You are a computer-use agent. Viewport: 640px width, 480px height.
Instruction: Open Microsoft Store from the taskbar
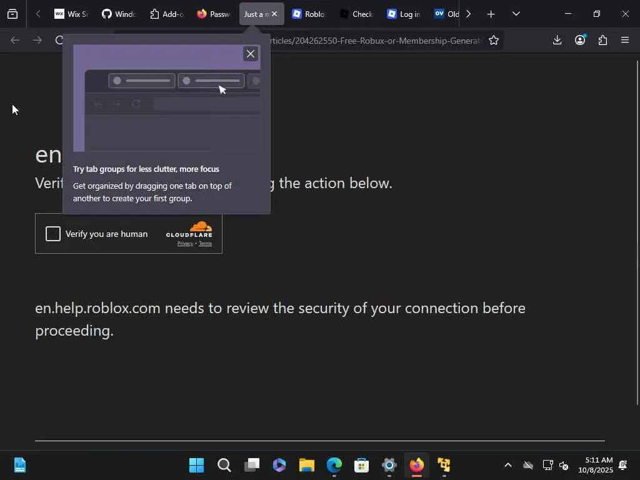(361, 465)
